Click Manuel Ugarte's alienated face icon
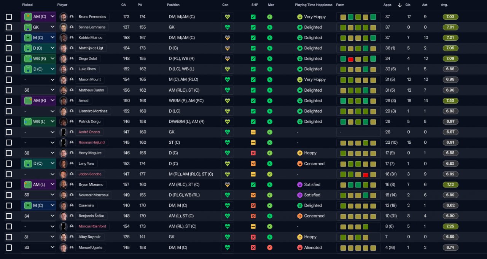 [300, 248]
